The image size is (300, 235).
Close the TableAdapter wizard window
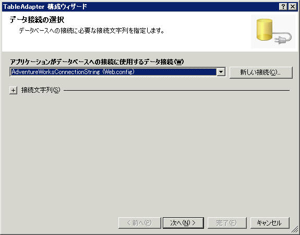(293, 7)
